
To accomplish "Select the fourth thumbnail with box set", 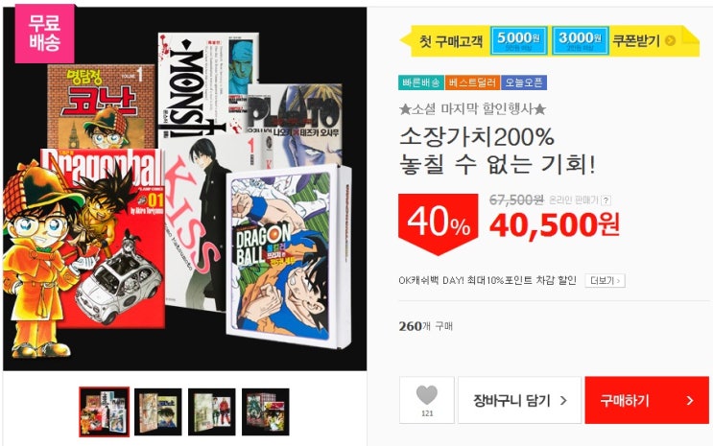I will point(266,411).
